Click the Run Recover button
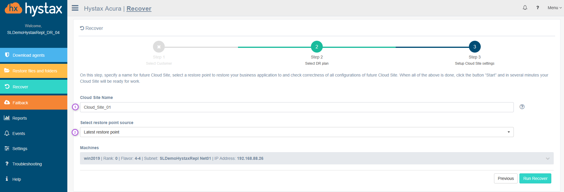This screenshot has width=564, height=192. [535, 178]
